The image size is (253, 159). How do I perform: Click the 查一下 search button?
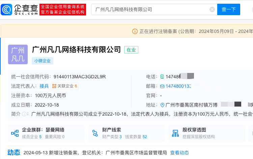228,9
